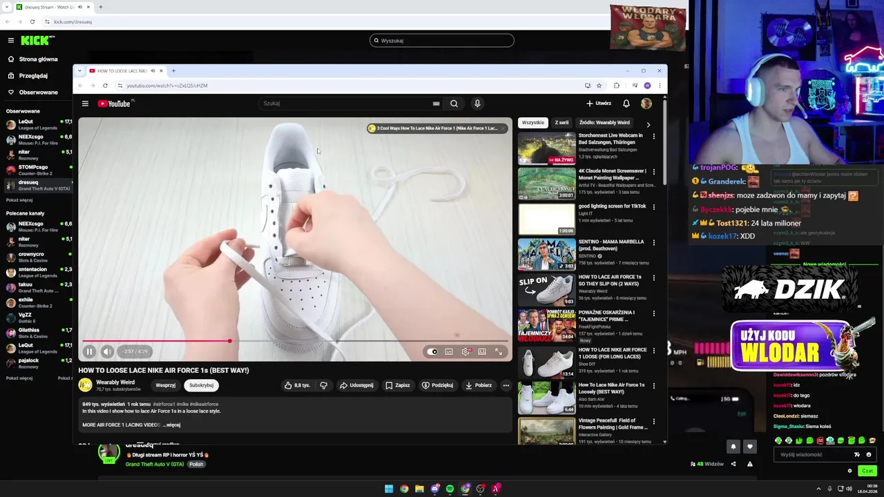Open more actions three-dot menu below video
Viewport: 884px width, 497px height.
click(x=506, y=385)
